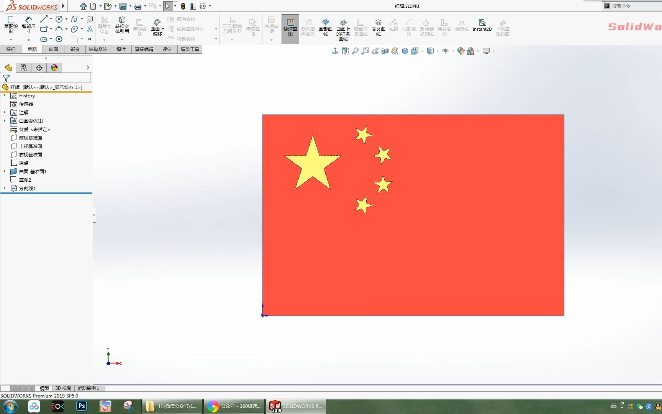Click Spline on Surface (曲面上的样条曲线)
The width and height of the screenshot is (662, 414).
pos(343,30)
